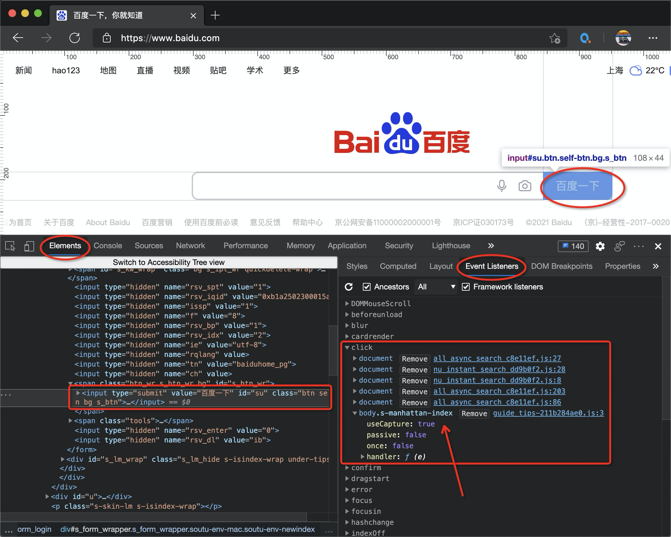
Task: Open DevTools feedback people icon
Action: (619, 246)
